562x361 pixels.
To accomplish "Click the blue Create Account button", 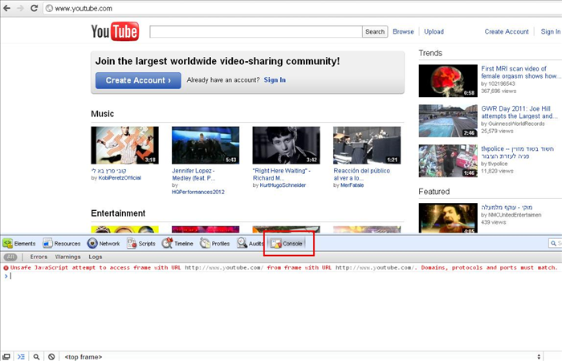I will click(138, 80).
